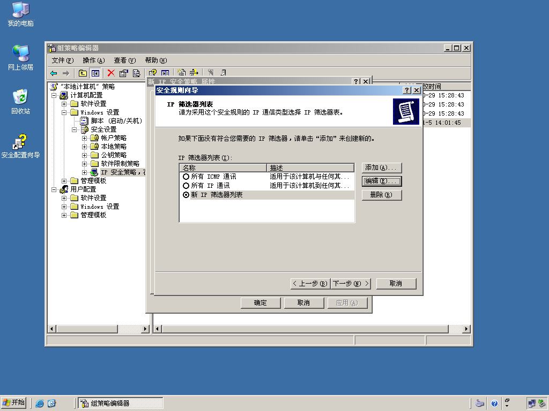Toggle the show/hide console tree icon
Viewport: 549px width, 411px height.
[x=95, y=73]
